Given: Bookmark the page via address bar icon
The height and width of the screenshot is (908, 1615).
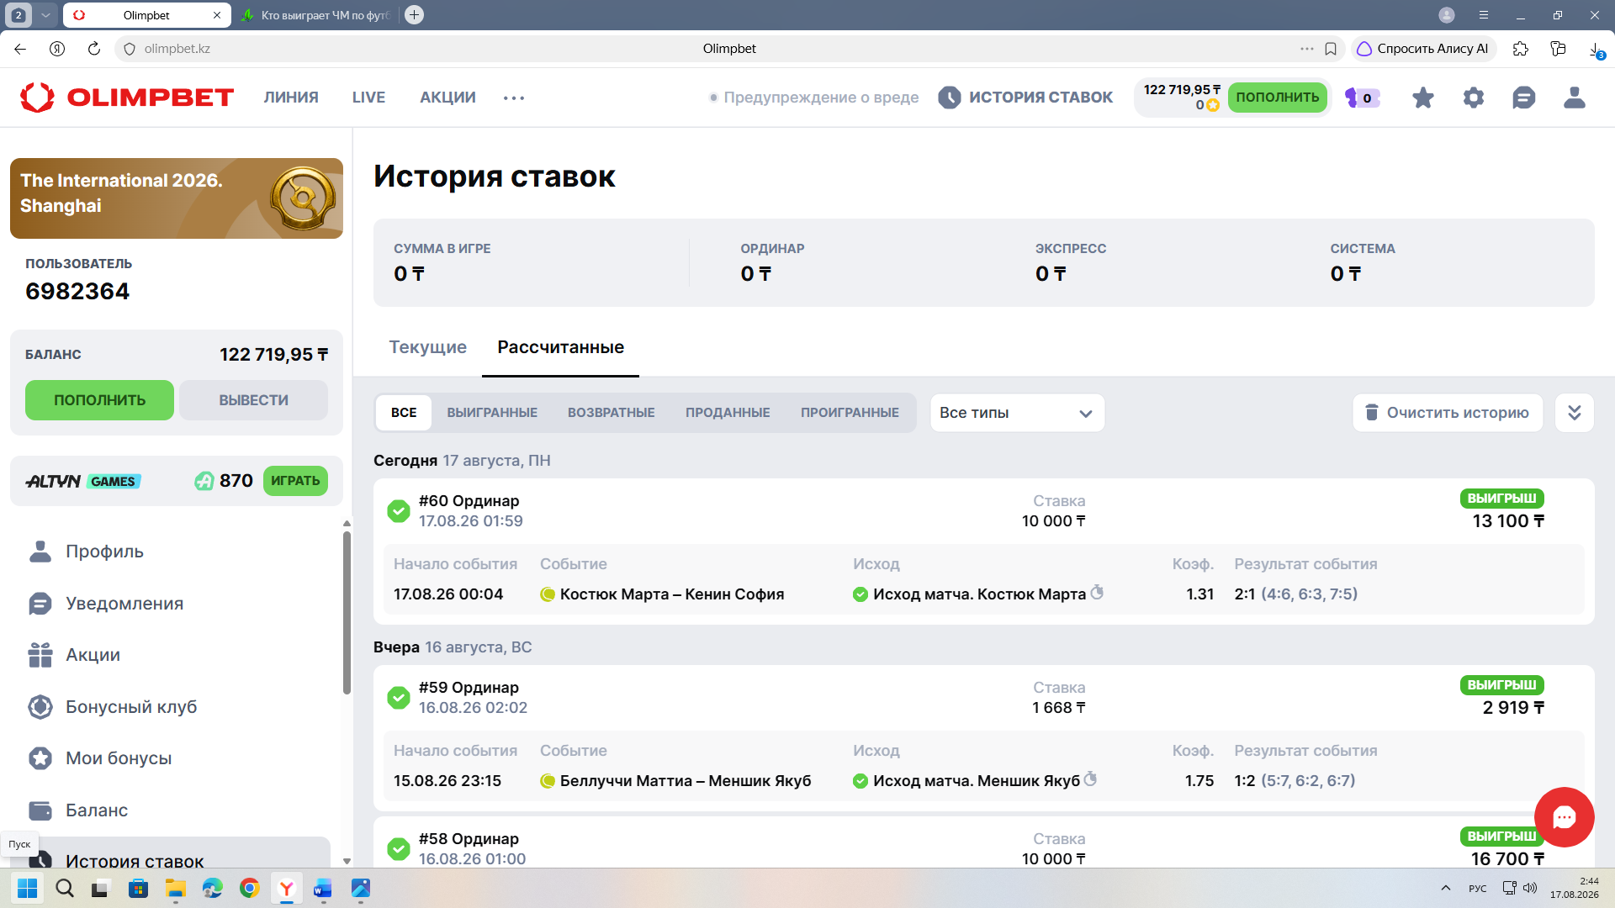Looking at the screenshot, I should coord(1331,49).
